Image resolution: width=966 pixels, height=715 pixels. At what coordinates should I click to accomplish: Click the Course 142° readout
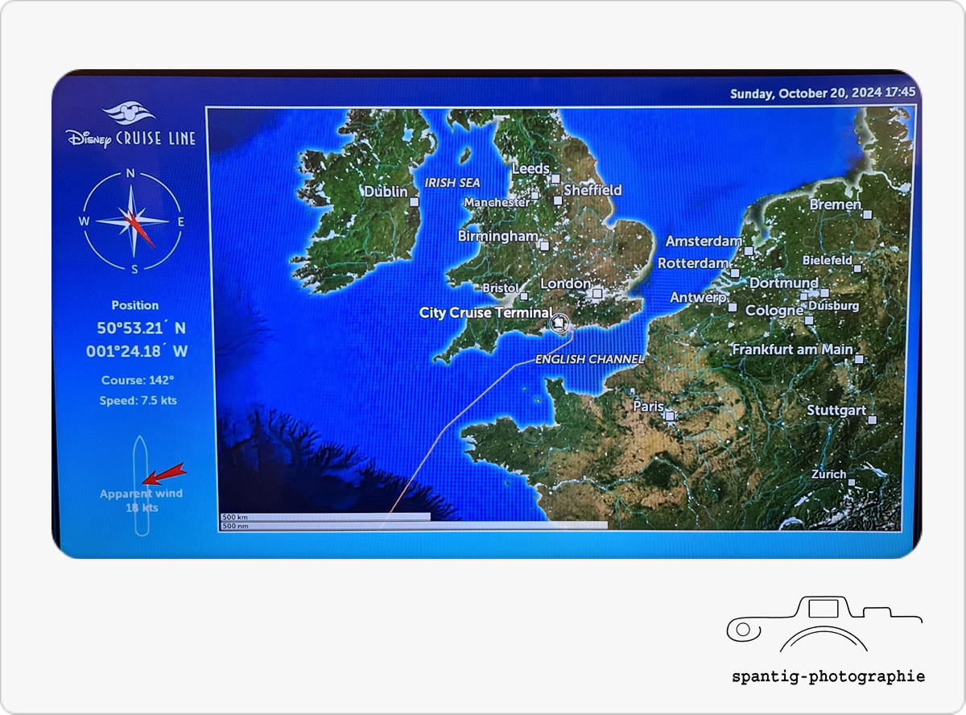coord(138,380)
